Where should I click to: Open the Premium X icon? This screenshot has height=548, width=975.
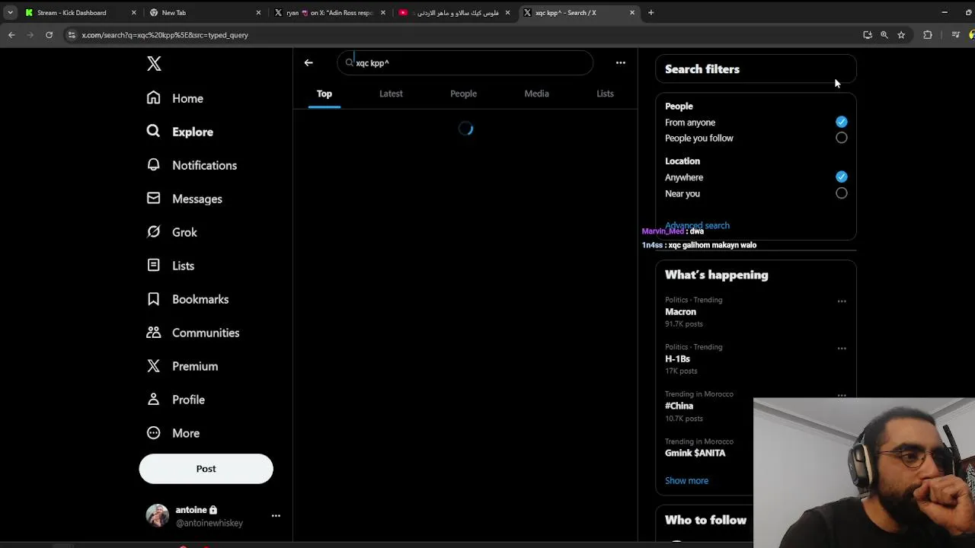154,366
